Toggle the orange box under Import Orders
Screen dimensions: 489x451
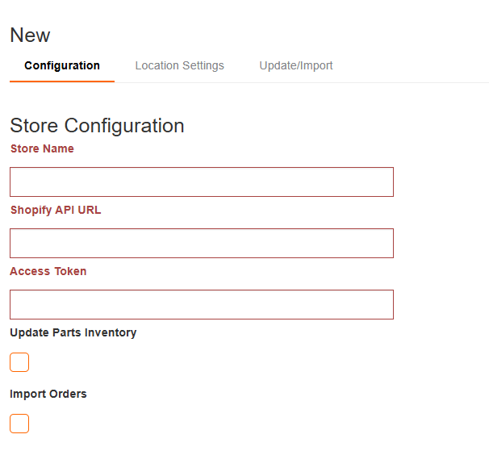pos(19,424)
